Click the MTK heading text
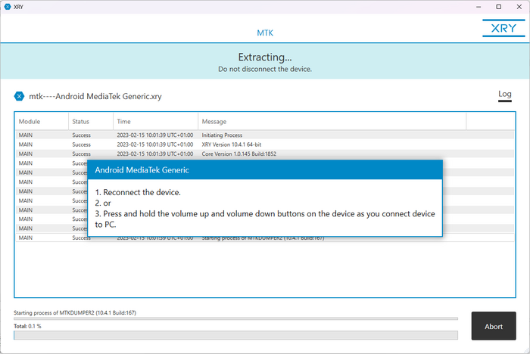 coord(265,33)
